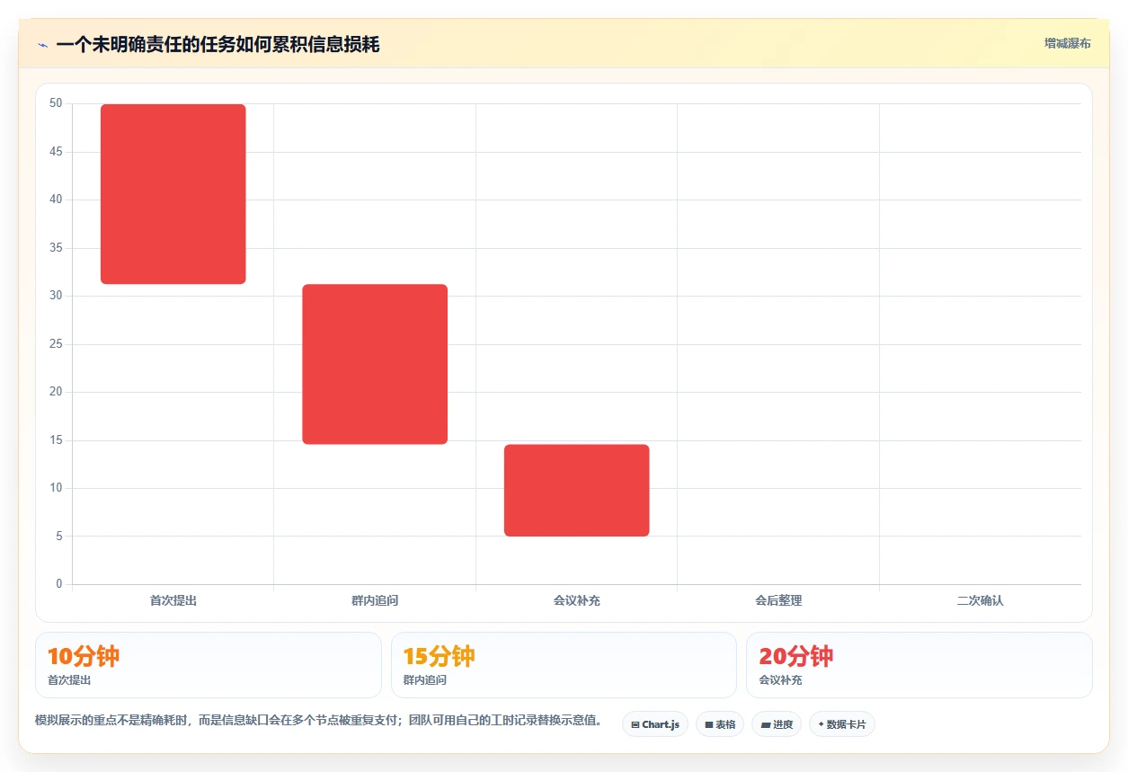Open the 20分钟 data card
Image resolution: width=1128 pixels, height=772 pixels.
tap(919, 665)
